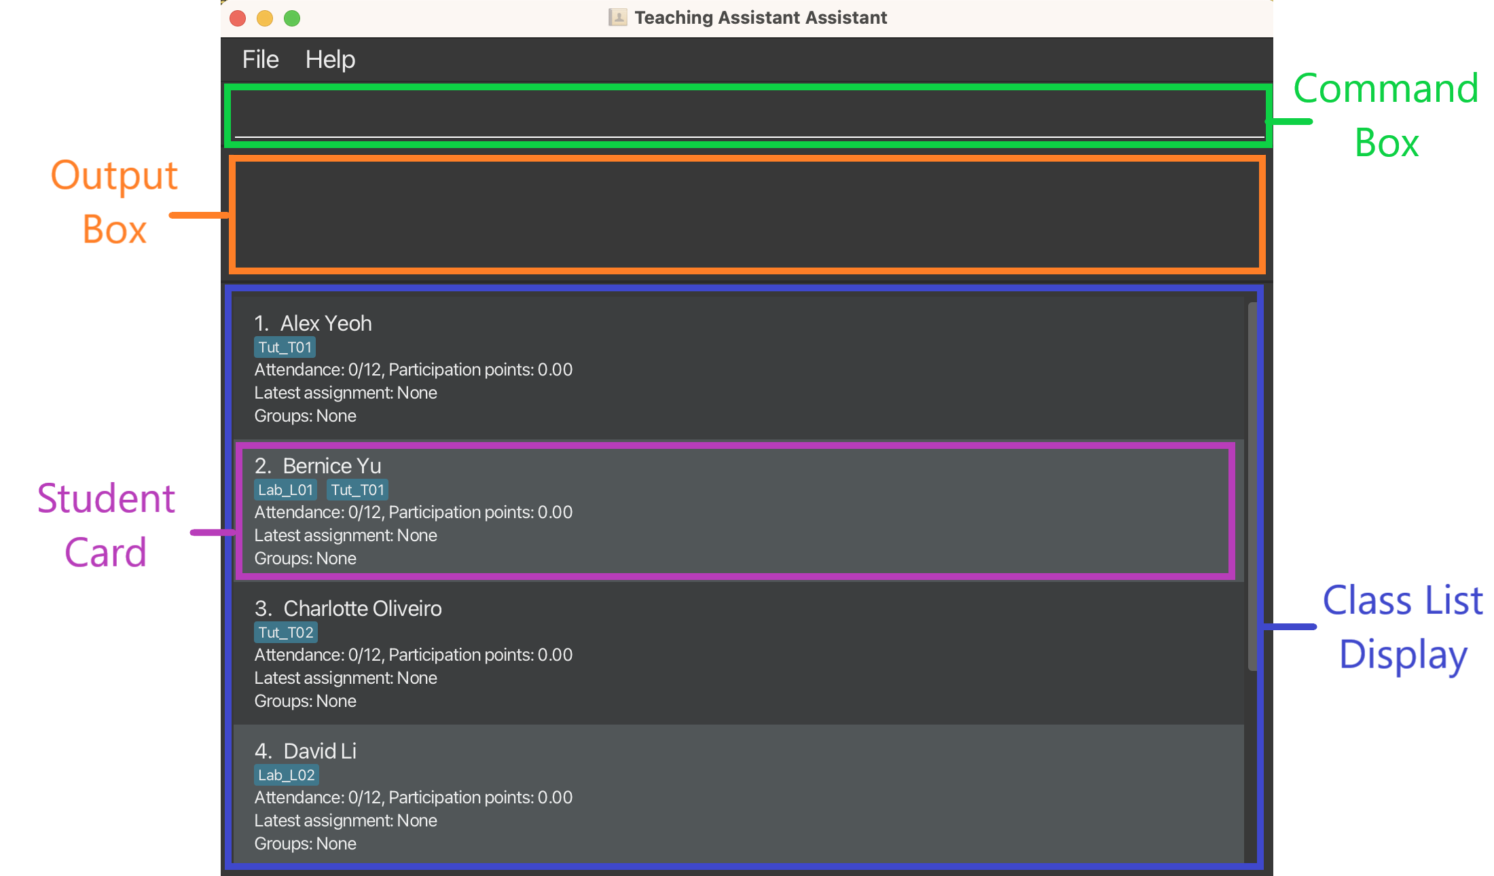Open the File menu
Image resolution: width=1494 pixels, height=876 pixels.
coord(261,60)
